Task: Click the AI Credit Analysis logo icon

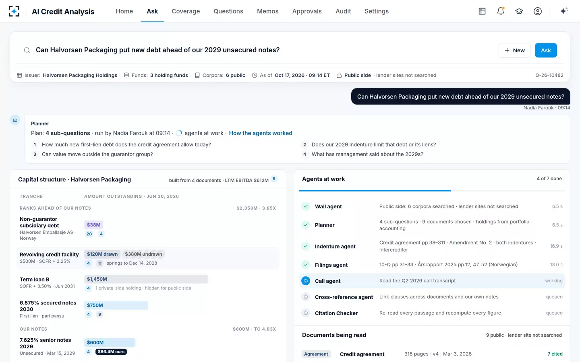Action: pyautogui.click(x=14, y=11)
